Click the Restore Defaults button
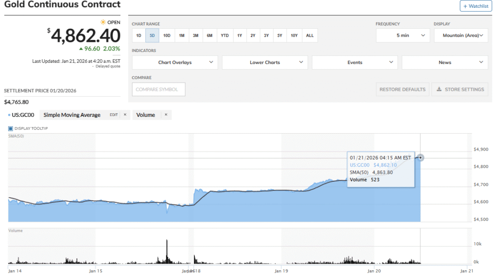 [x=402, y=89]
